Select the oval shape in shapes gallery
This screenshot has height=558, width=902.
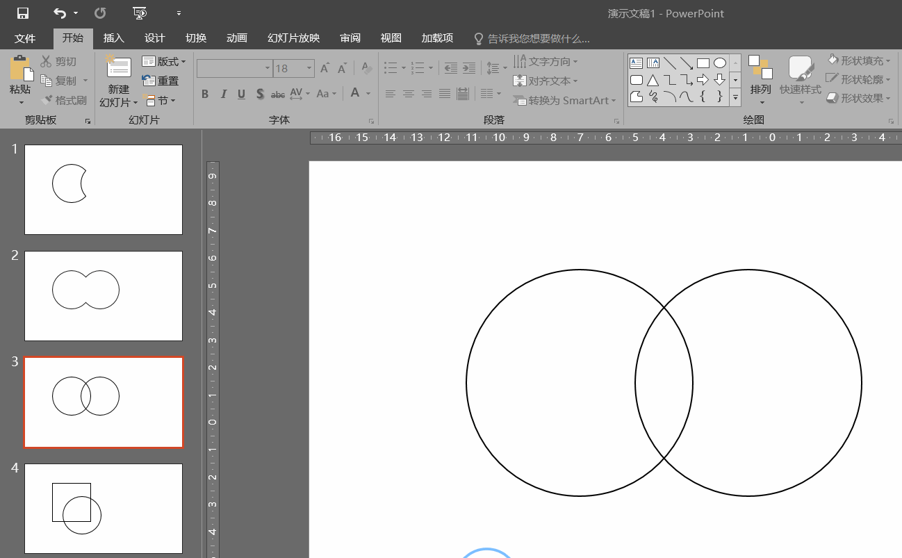click(x=720, y=63)
